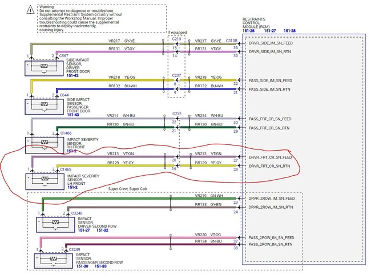Viewport: 371px width, 275px height.
Task: Select the C1465 LH front sensor symbol
Action: 45,181
